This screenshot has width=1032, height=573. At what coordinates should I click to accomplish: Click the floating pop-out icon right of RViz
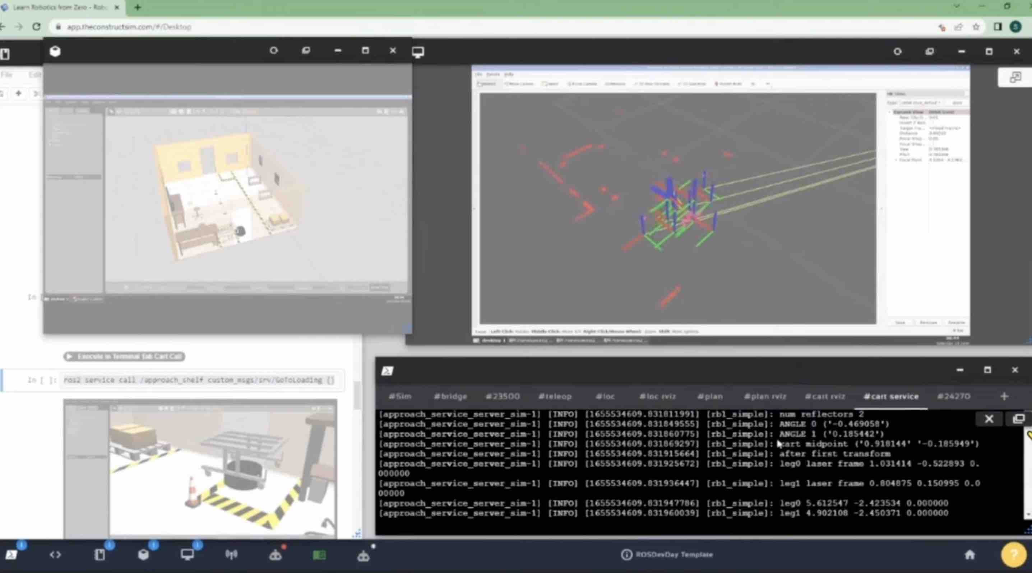(1015, 77)
